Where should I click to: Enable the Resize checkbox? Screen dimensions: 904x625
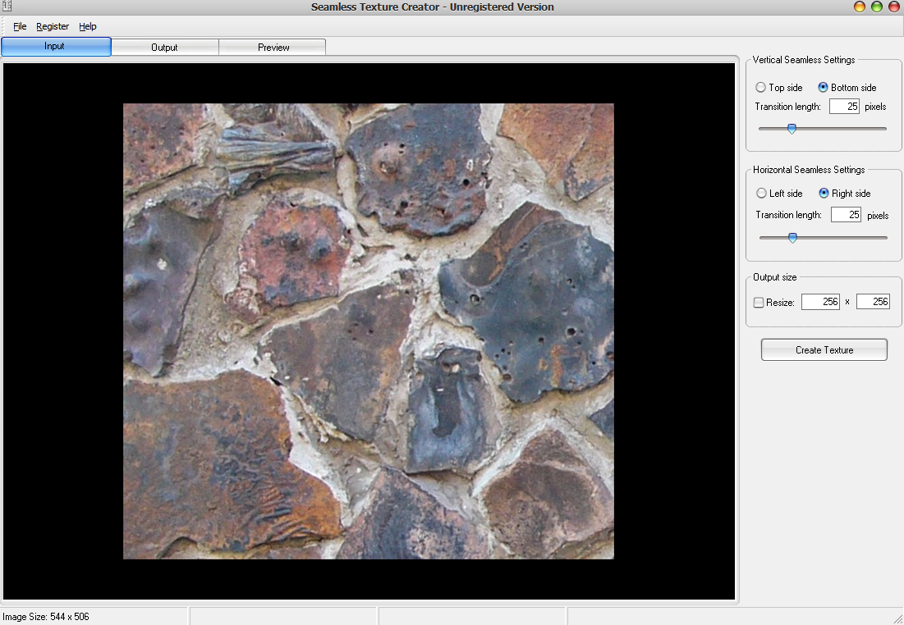[759, 303]
